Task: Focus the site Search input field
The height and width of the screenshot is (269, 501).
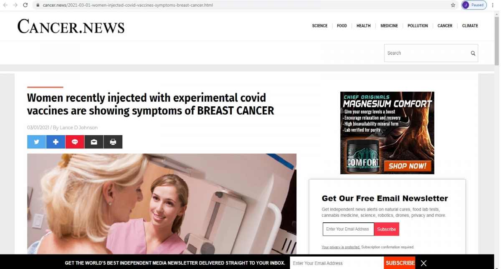Action: (426, 53)
